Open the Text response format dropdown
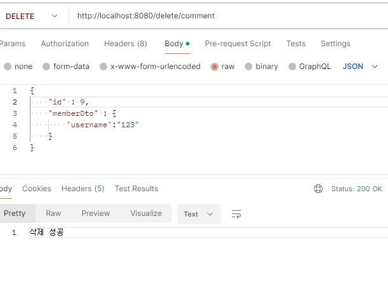Screen dimensions: 388x297 pyautogui.click(x=199, y=214)
